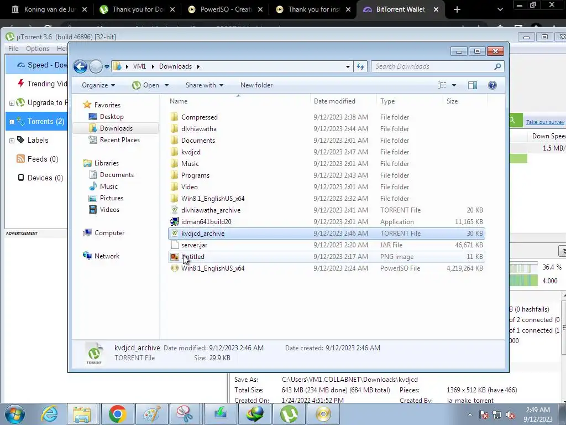Image resolution: width=566 pixels, height=425 pixels.
Task: Select Network in navigation pane
Action: coord(107,256)
